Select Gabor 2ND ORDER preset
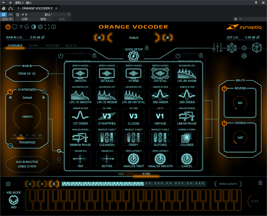The width and height of the screenshot is (267, 216). [187, 95]
